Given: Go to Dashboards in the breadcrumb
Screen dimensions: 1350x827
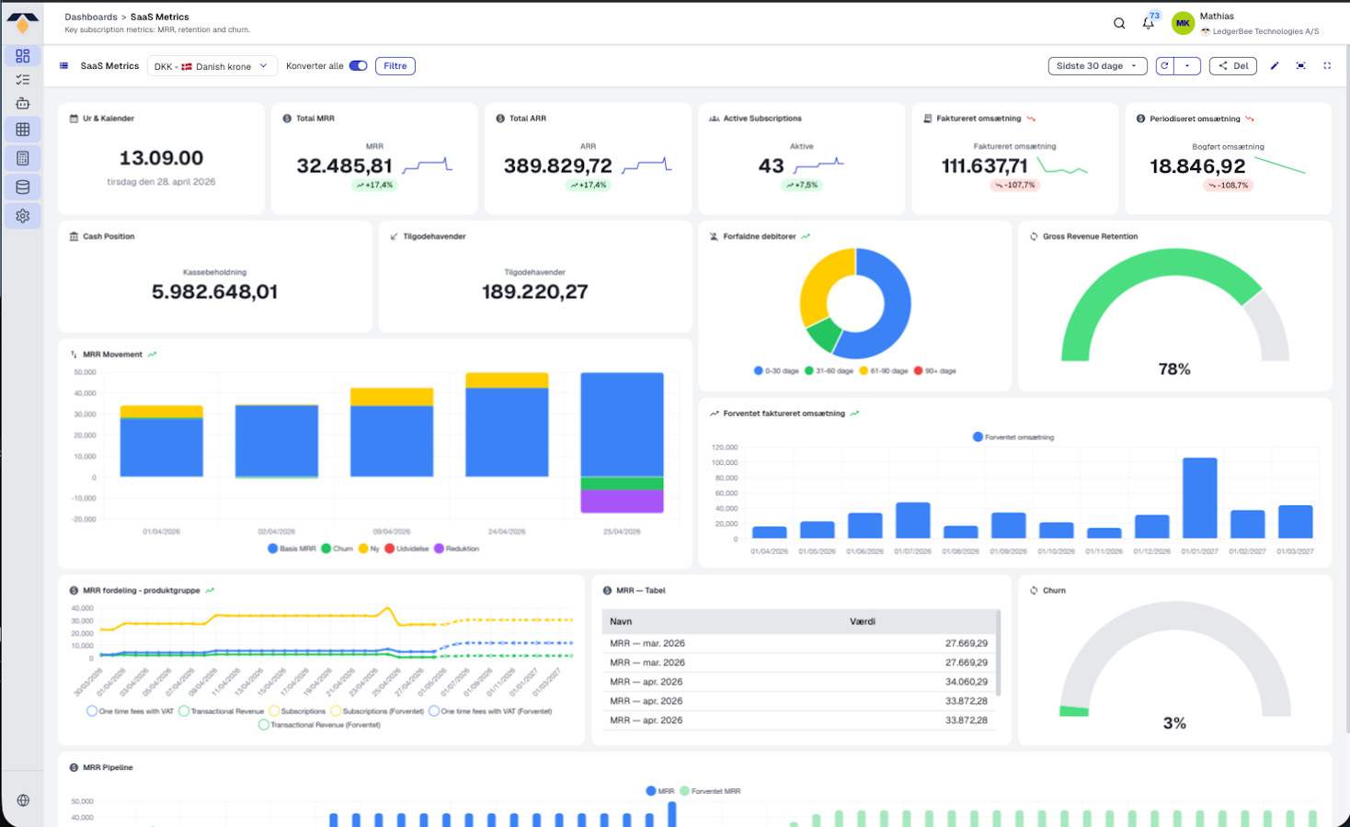Looking at the screenshot, I should [91, 17].
